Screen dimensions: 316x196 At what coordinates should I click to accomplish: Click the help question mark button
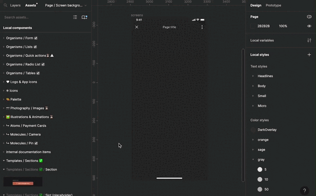click(304, 191)
